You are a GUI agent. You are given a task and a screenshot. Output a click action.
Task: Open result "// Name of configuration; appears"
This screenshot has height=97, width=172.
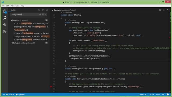tap(31, 33)
